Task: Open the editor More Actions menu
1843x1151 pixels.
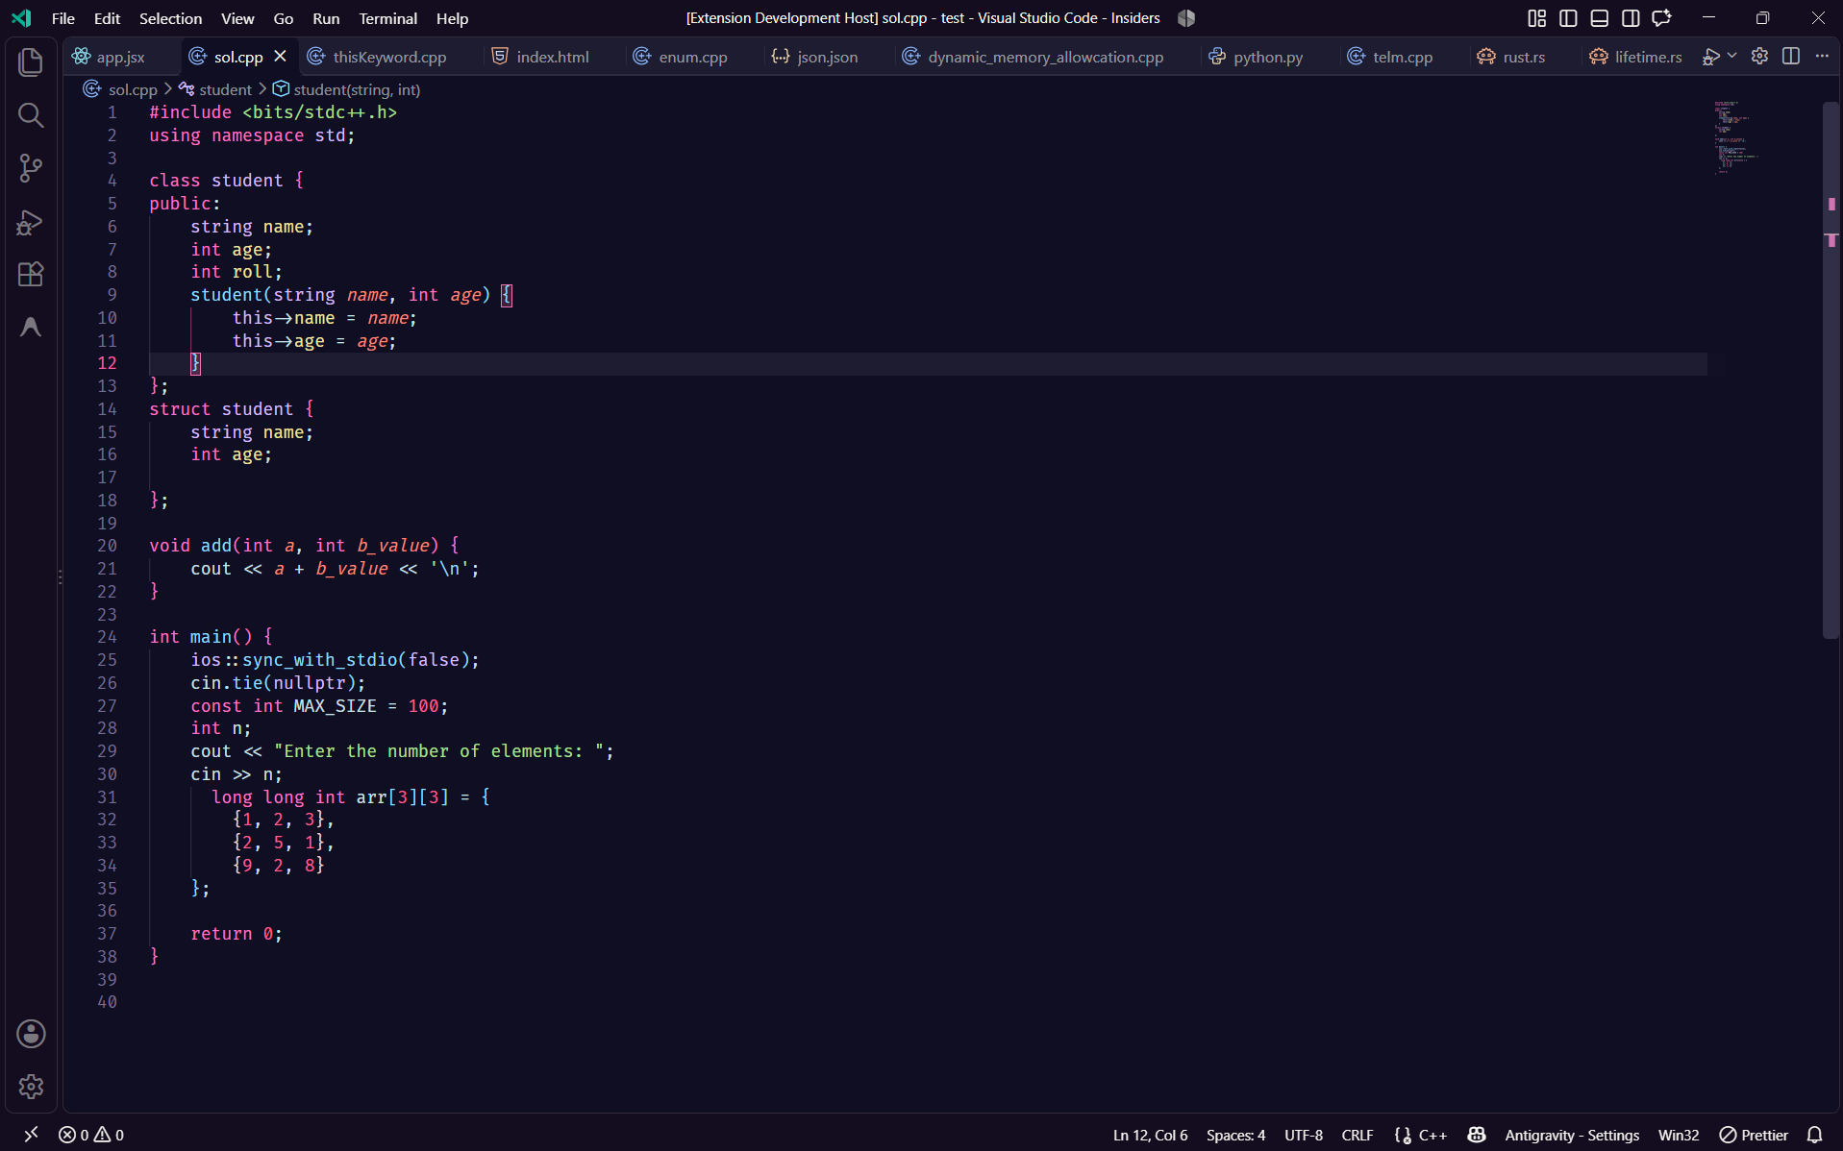Action: point(1822,56)
